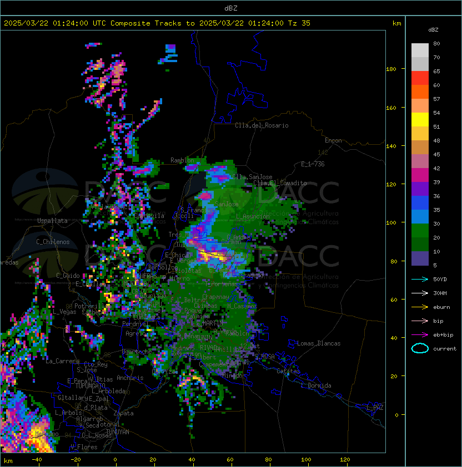Click the magenta eb+bip arrow symbol
The height and width of the screenshot is (467, 462).
pyautogui.click(x=420, y=335)
